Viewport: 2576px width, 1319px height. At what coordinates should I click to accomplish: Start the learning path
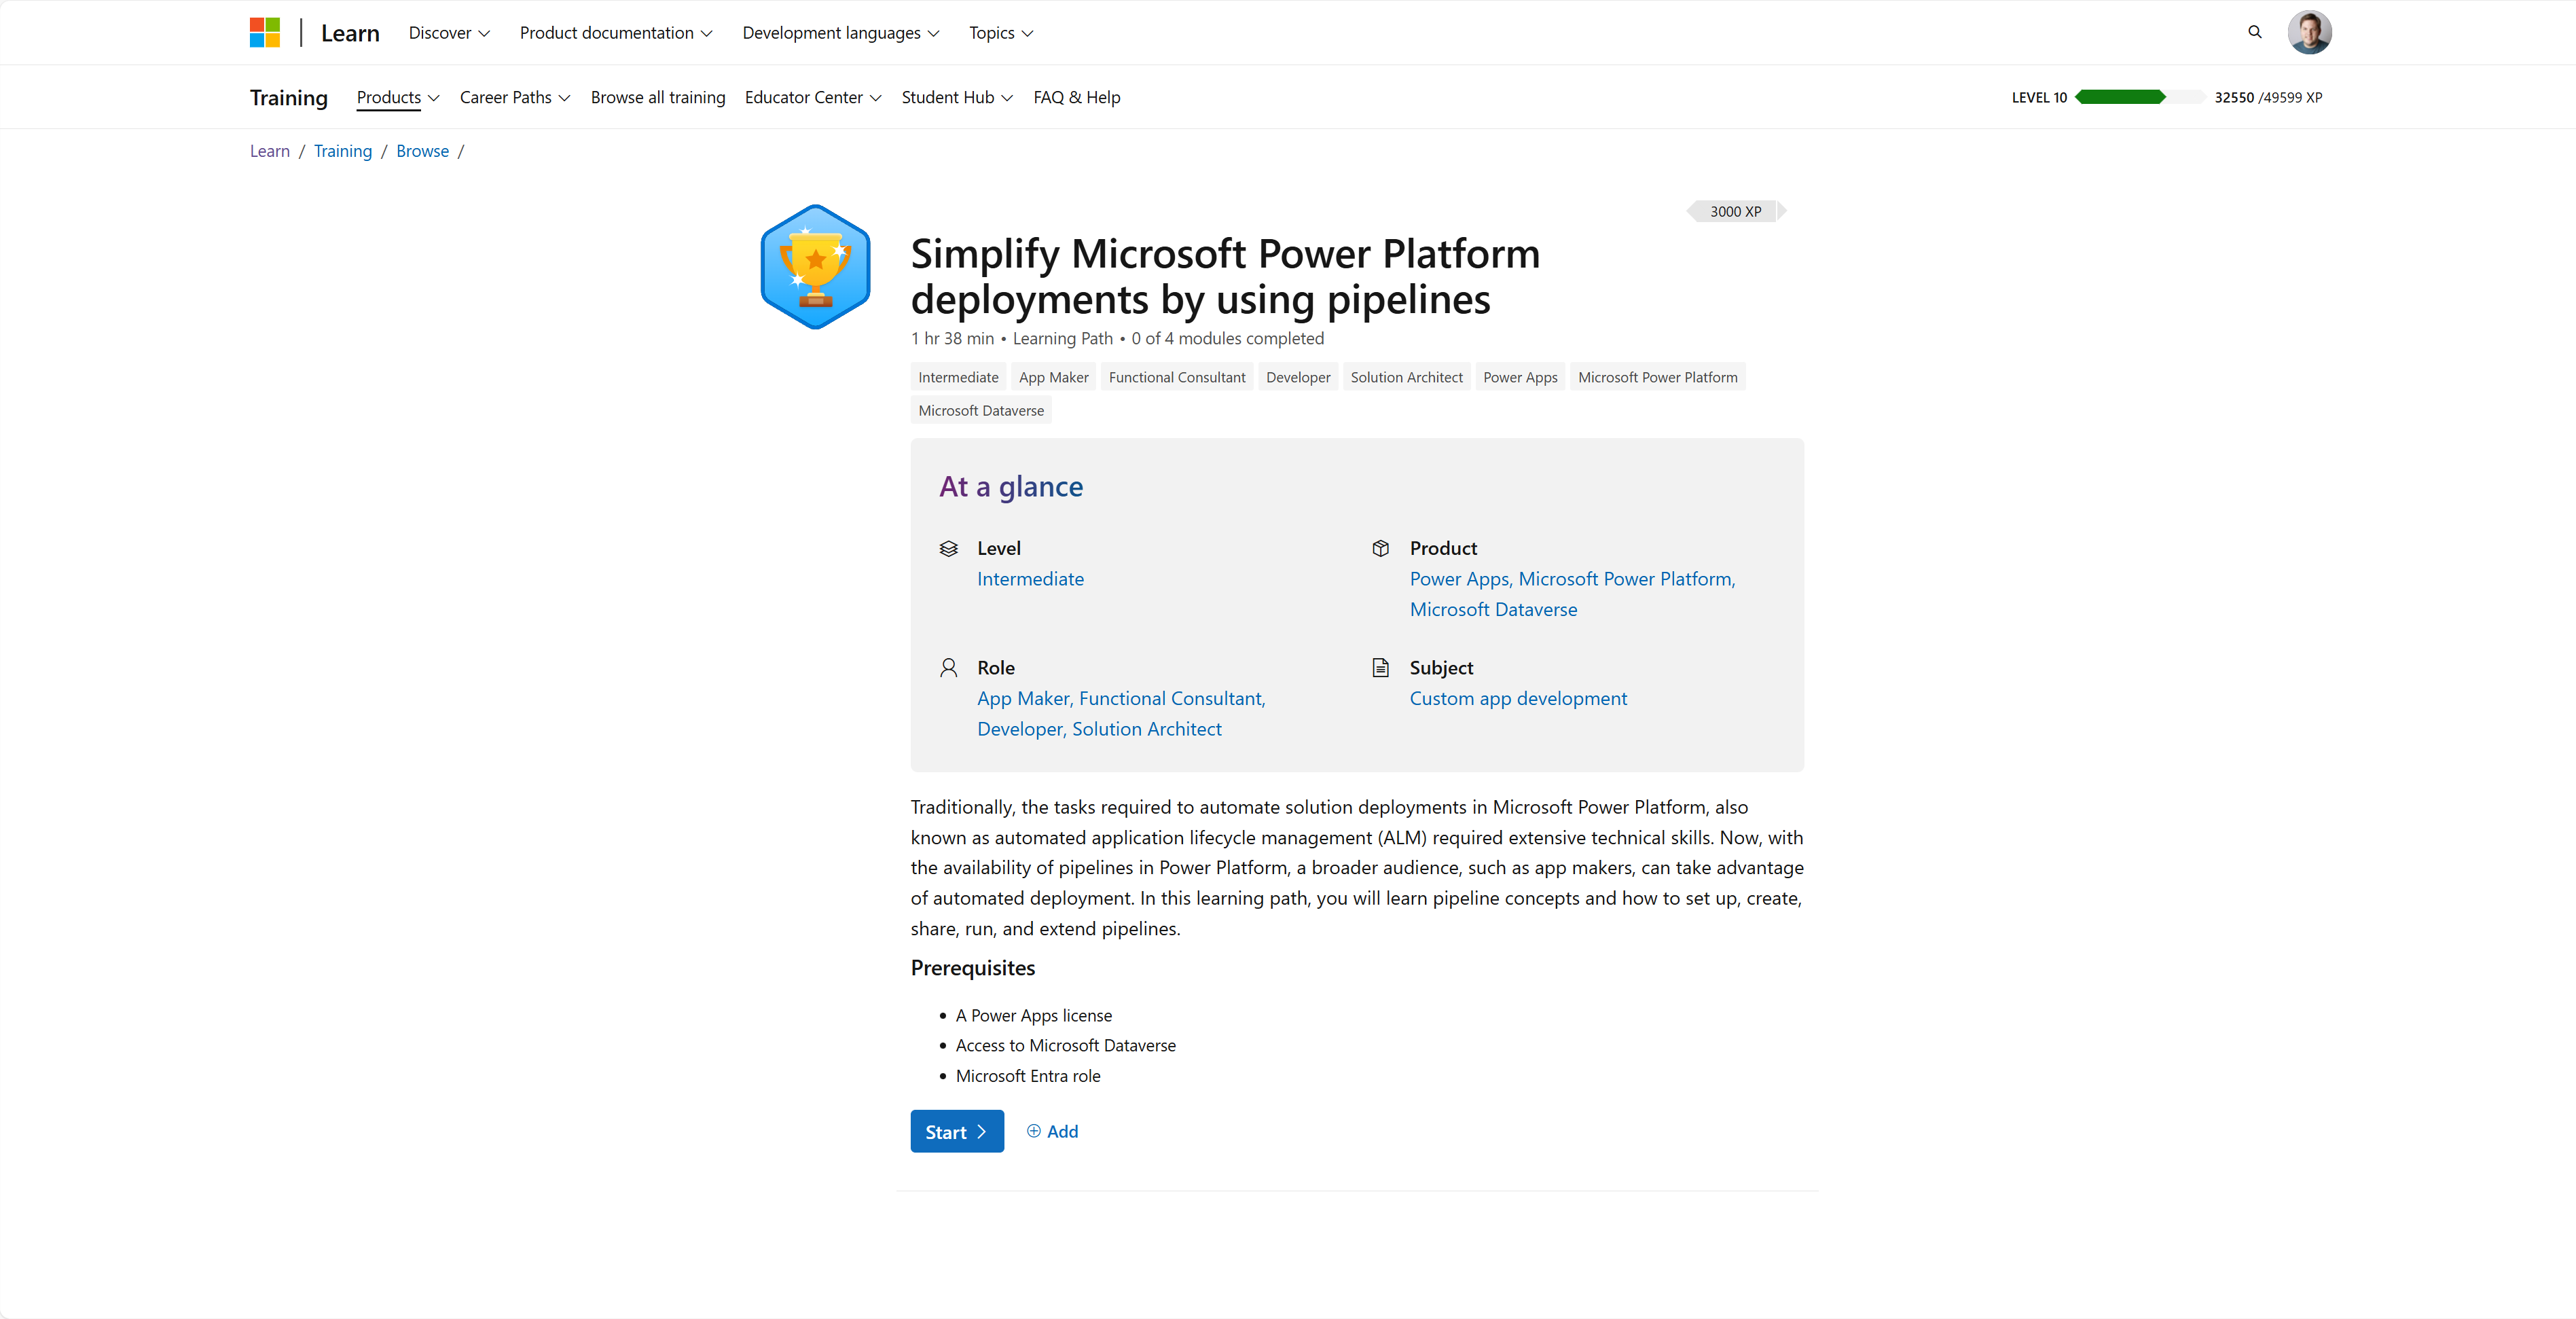coord(957,1131)
